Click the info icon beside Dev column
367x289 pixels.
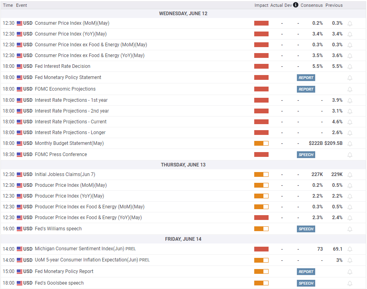pyautogui.click(x=296, y=5)
